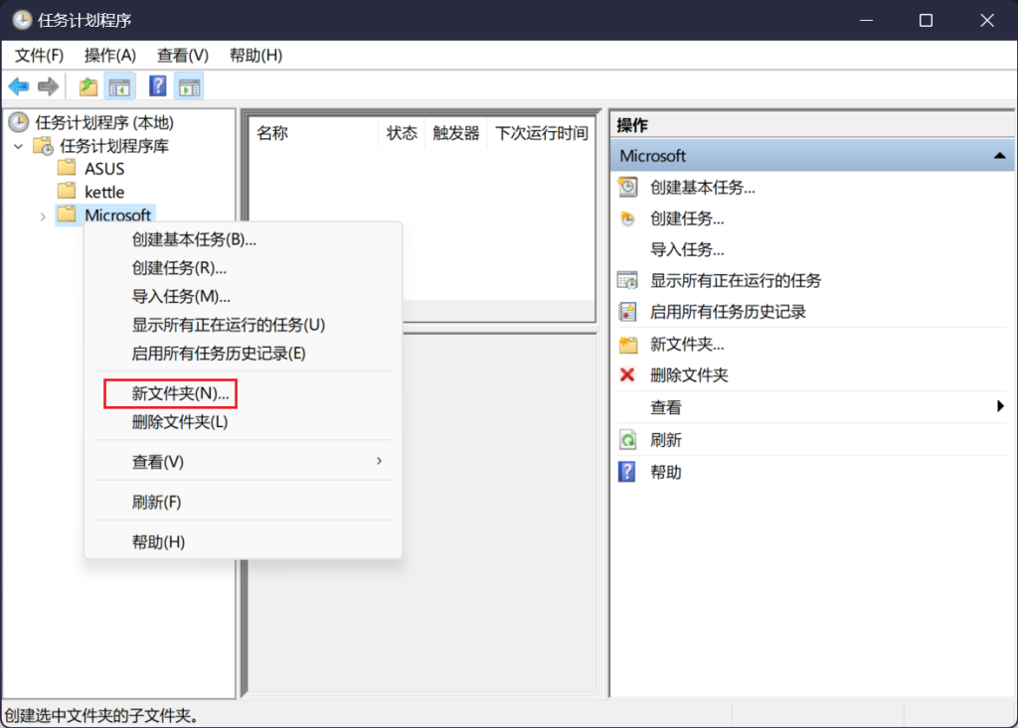Click the 创建基本任务 icon in actions pane
The image size is (1018, 728).
(x=627, y=187)
